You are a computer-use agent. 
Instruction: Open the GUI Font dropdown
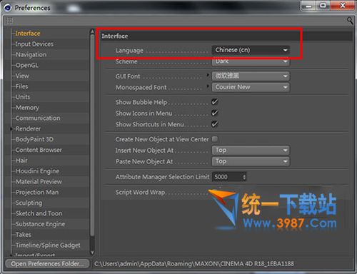[x=251, y=76]
